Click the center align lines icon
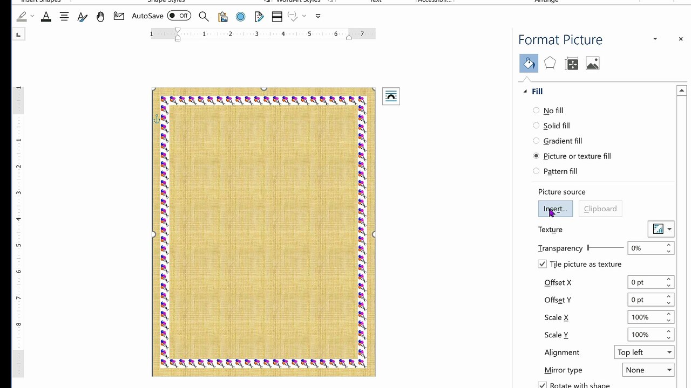Screen dimensions: 691x388 coord(64,17)
